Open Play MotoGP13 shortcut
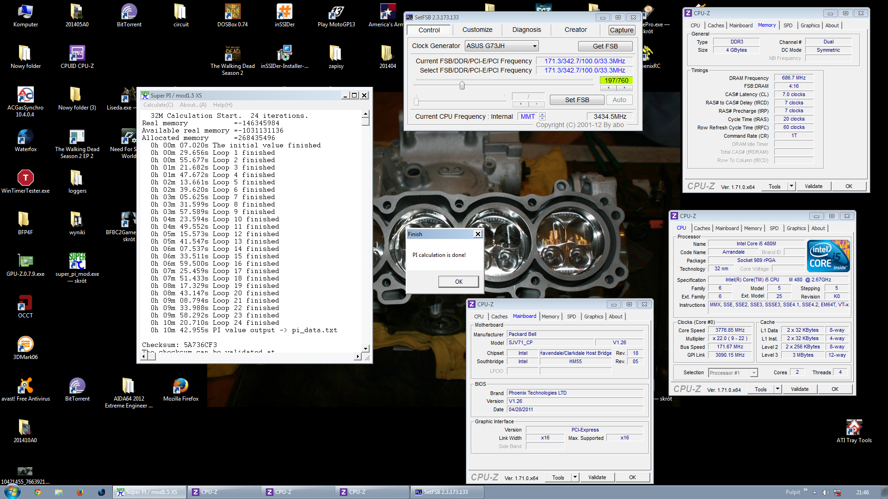 point(336,16)
